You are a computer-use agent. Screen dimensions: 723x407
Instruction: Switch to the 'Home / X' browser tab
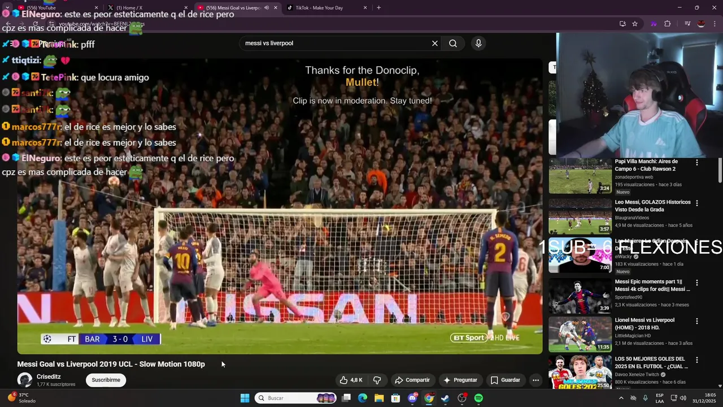(147, 8)
